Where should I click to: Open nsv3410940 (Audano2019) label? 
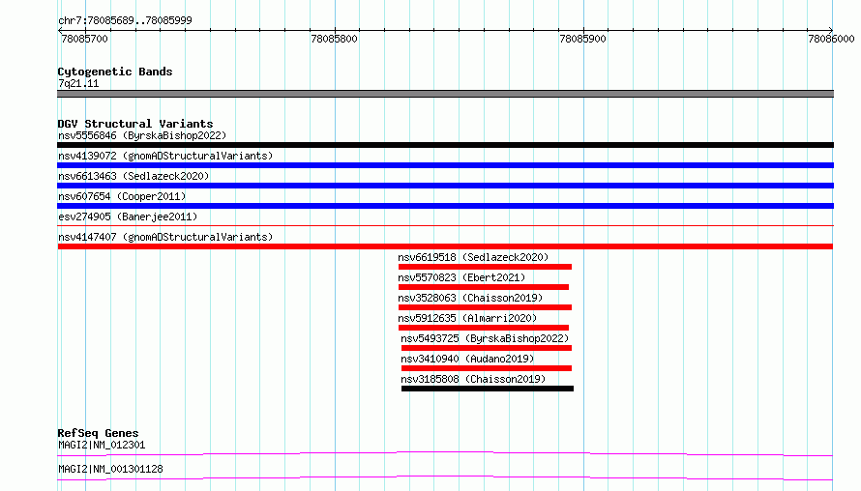[467, 359]
